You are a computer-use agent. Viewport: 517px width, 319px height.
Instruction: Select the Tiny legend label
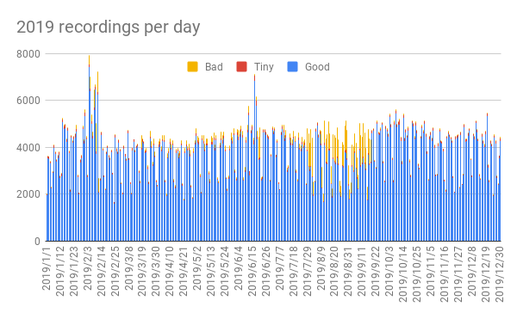264,67
